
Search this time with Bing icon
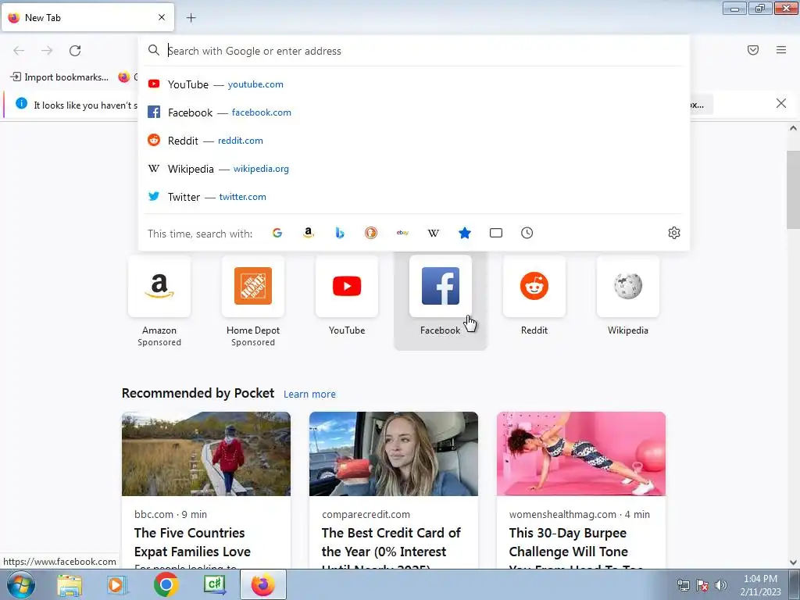(340, 233)
